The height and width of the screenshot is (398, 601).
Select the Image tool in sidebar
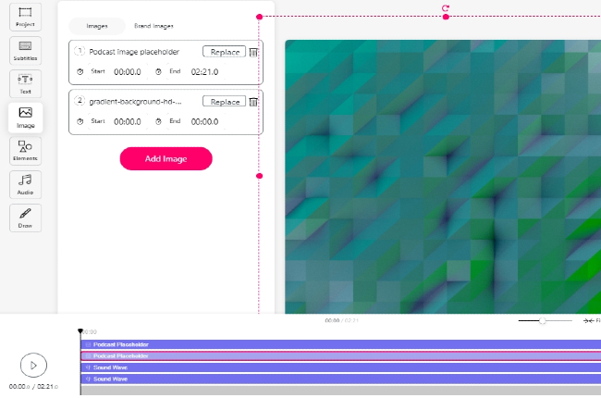(25, 118)
